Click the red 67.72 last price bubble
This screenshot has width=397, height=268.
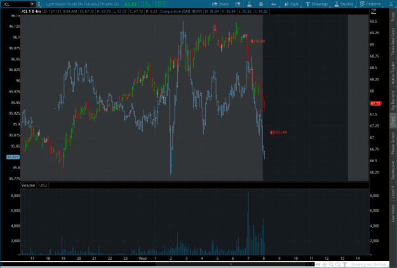(375, 103)
